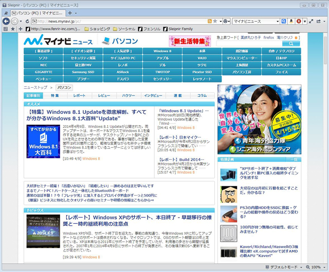Expand the share button dropdown arrow

[324, 22]
